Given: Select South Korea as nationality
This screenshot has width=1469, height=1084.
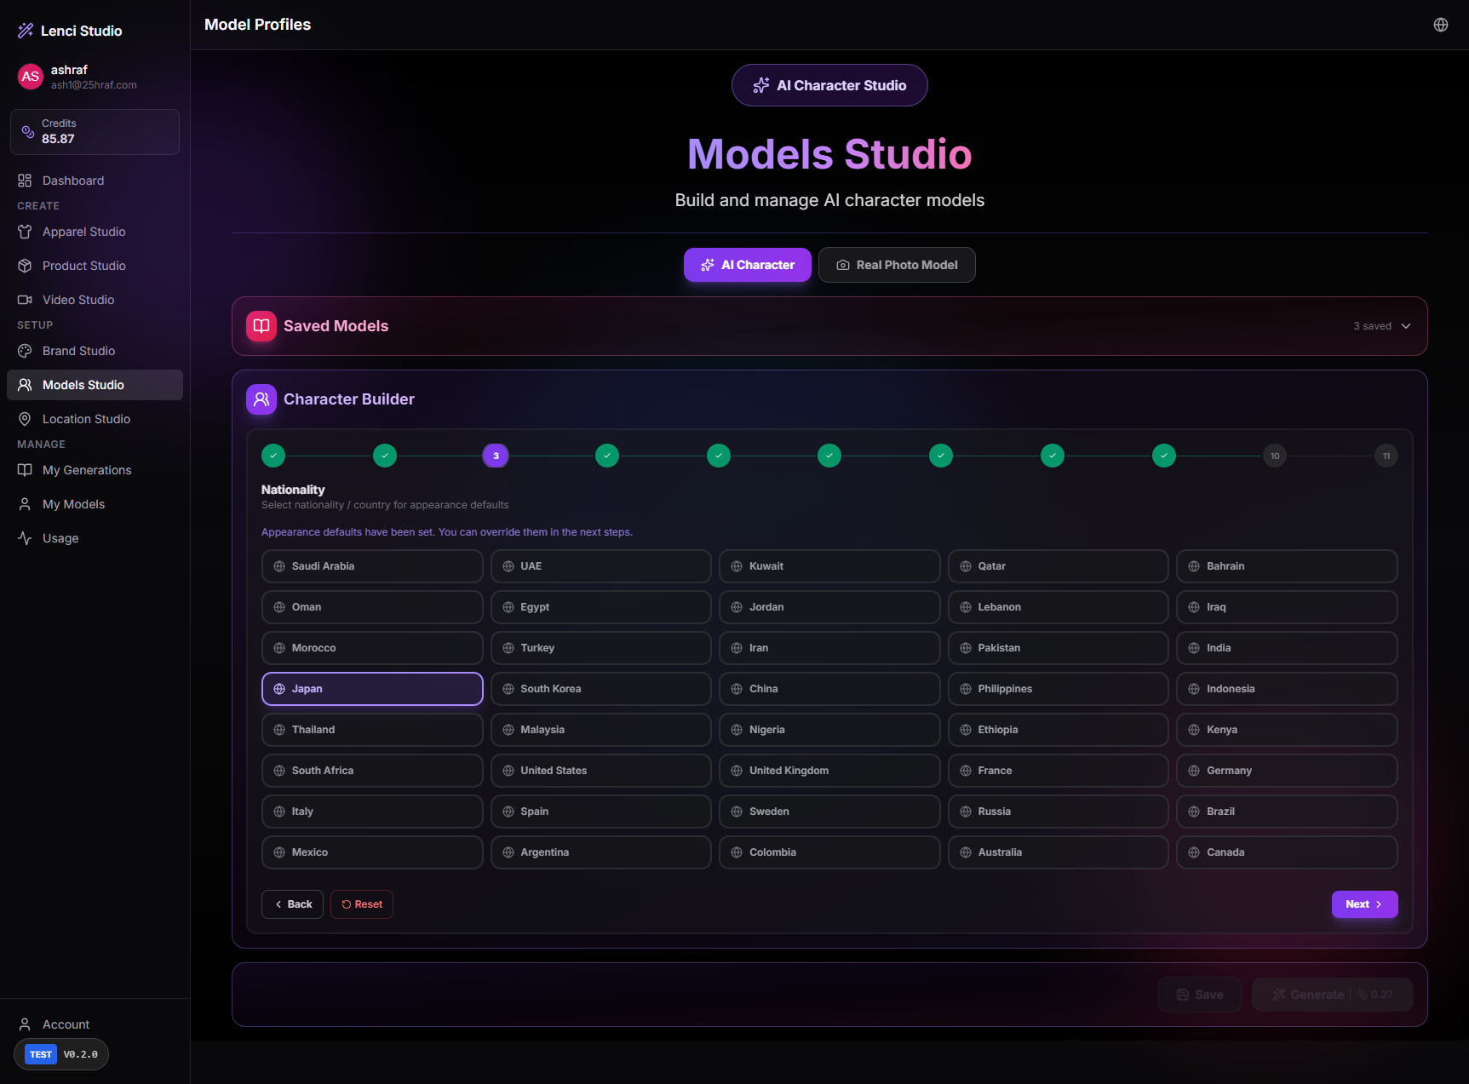Looking at the screenshot, I should (600, 689).
